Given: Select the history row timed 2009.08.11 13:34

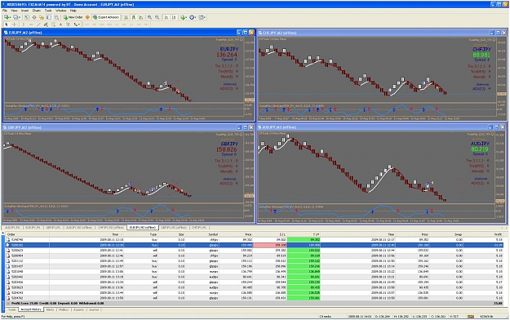Looking at the screenshot, I should 255,282.
